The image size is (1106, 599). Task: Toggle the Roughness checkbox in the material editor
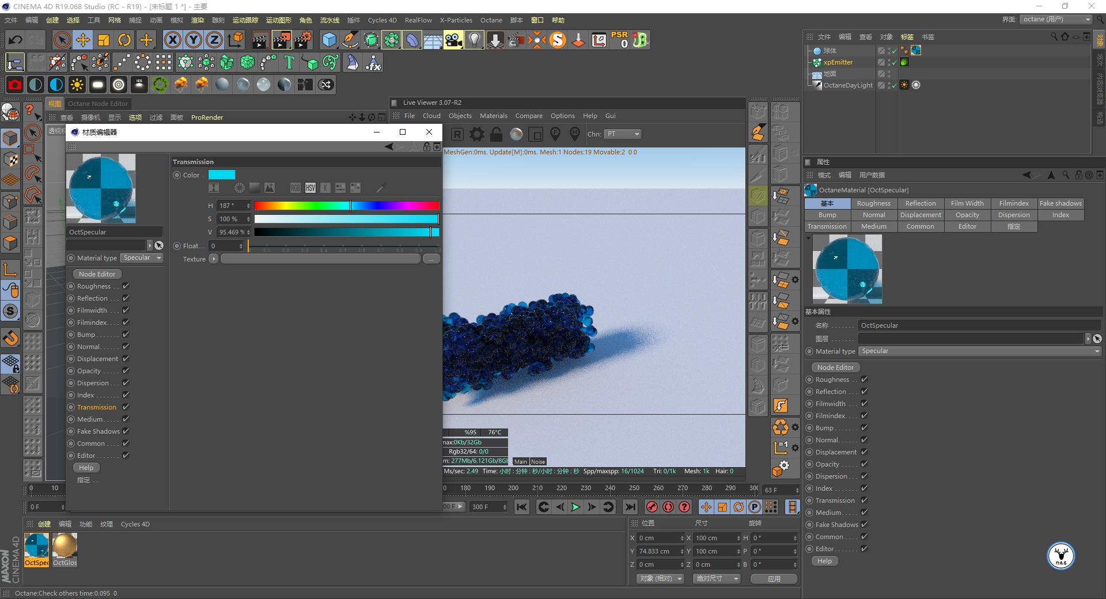click(126, 286)
